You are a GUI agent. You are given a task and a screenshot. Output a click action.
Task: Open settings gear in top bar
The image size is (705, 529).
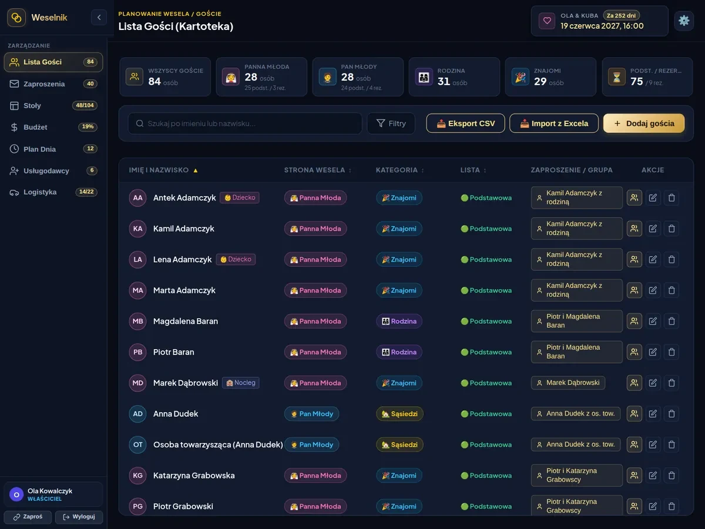point(684,21)
